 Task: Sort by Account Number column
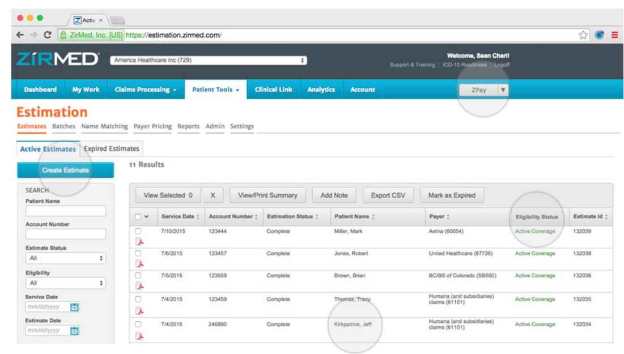(x=233, y=216)
